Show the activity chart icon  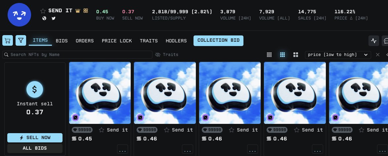tap(374, 41)
